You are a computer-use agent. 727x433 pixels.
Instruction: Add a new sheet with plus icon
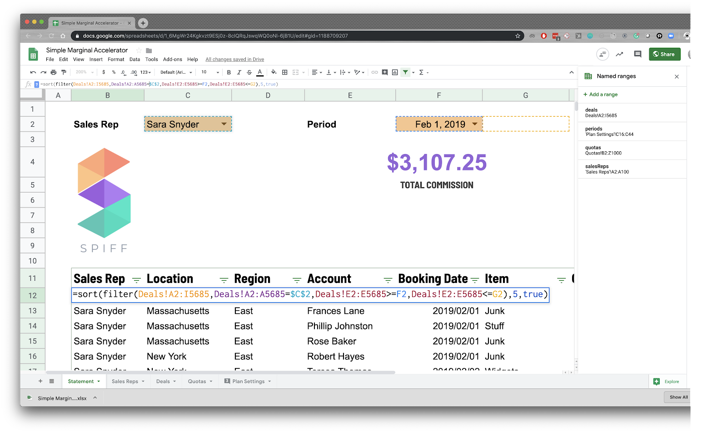pyautogui.click(x=40, y=381)
